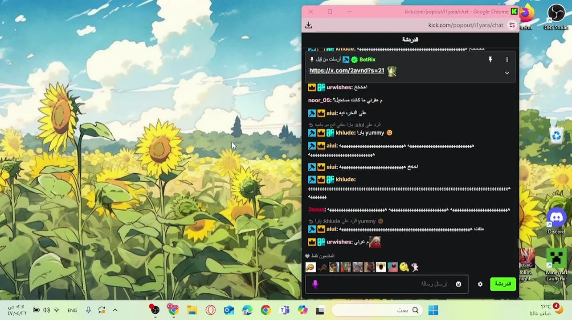Click the purple microphone icon in message box
572x320 pixels.
[x=315, y=284]
